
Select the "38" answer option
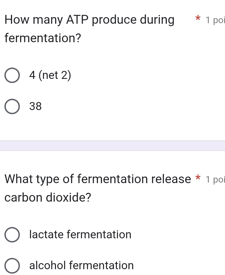pyautogui.click(x=36, y=106)
